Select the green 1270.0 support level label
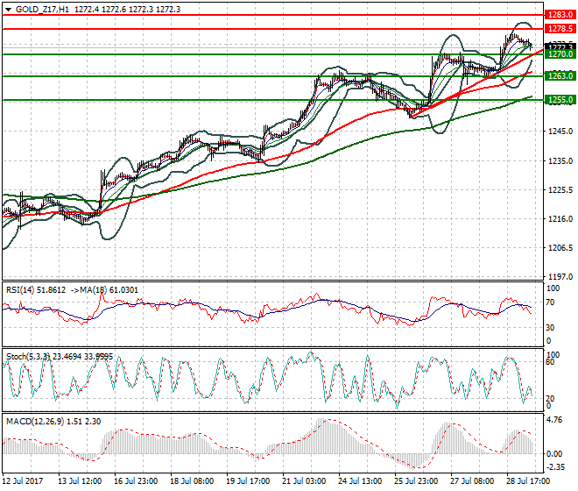Viewport: 578px width, 491px height. pos(560,54)
